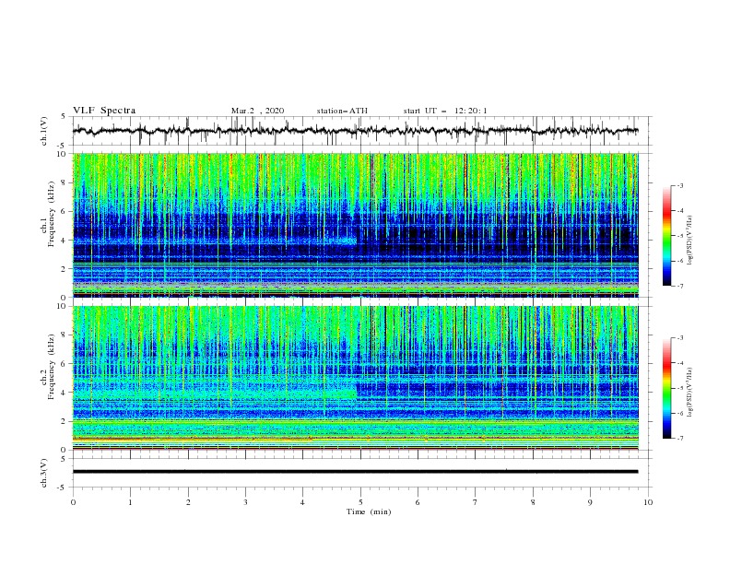This screenshot has height=564, width=730.
Task: Click the "8" kHz tick on ch.1 spectrogram axis
Action: click(65, 182)
